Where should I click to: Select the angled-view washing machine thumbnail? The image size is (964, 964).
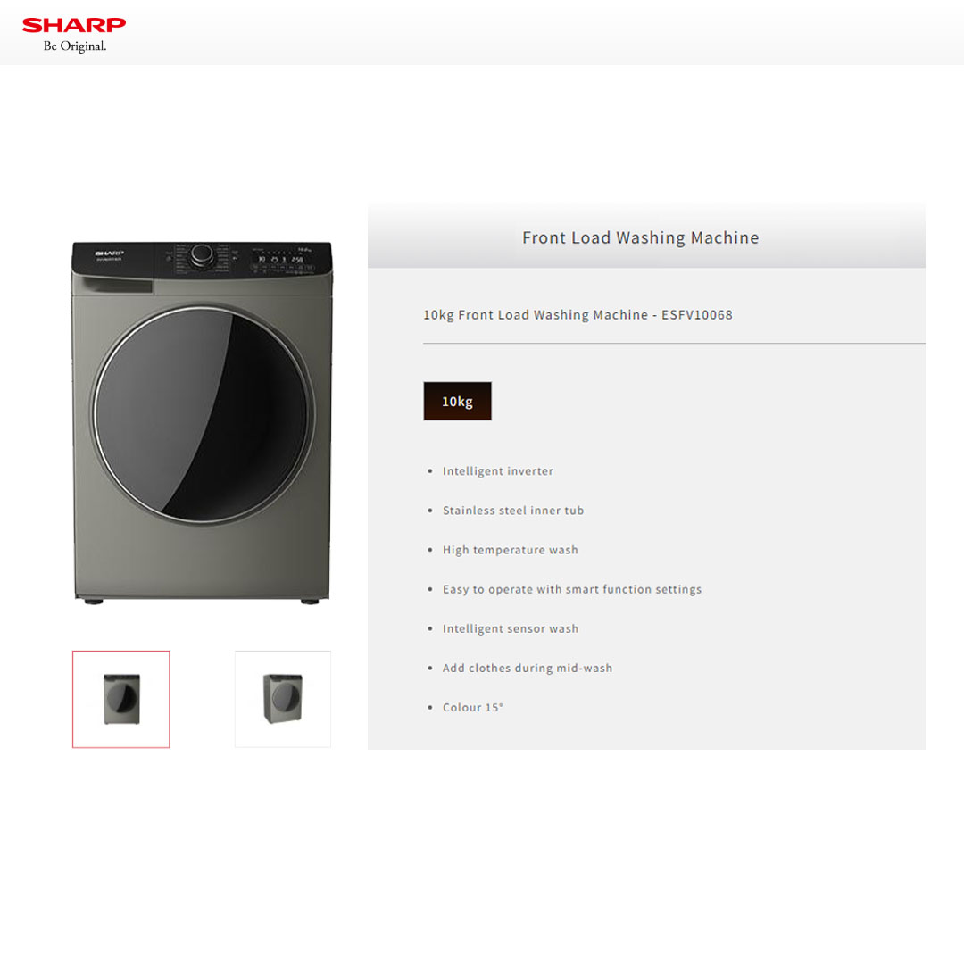tap(283, 699)
